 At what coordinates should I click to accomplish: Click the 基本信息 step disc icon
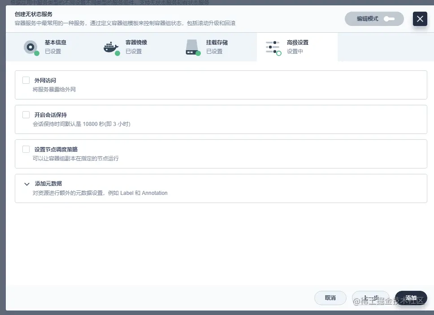(31, 47)
